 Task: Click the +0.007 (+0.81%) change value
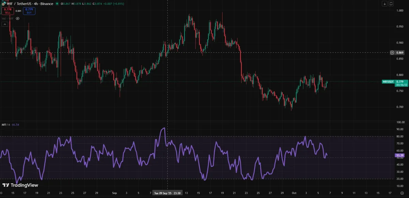point(115,4)
